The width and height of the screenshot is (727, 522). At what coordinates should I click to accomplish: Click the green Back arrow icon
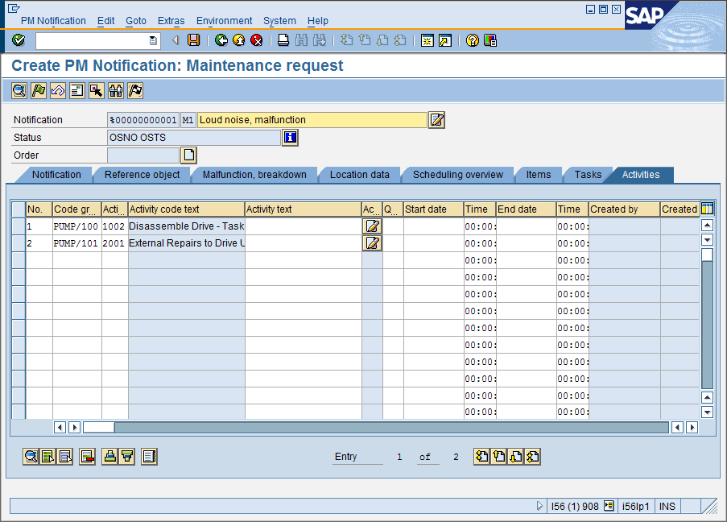221,40
